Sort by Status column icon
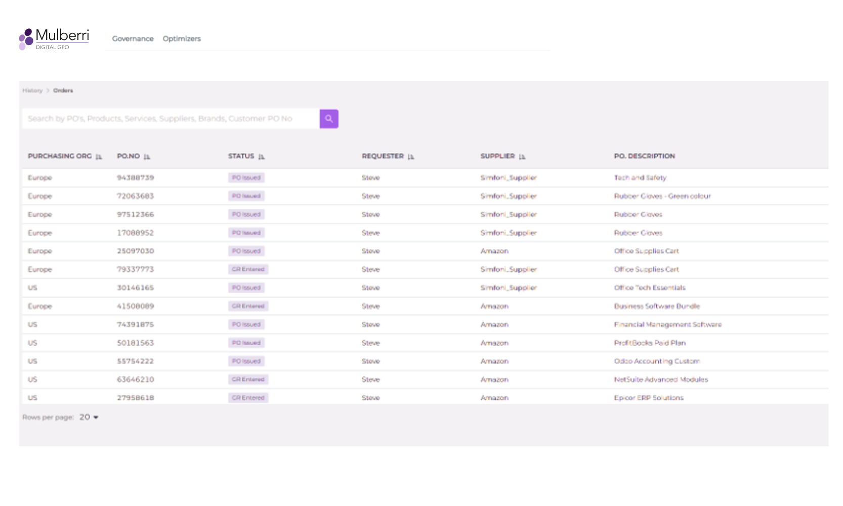The width and height of the screenshot is (843, 506). click(262, 157)
